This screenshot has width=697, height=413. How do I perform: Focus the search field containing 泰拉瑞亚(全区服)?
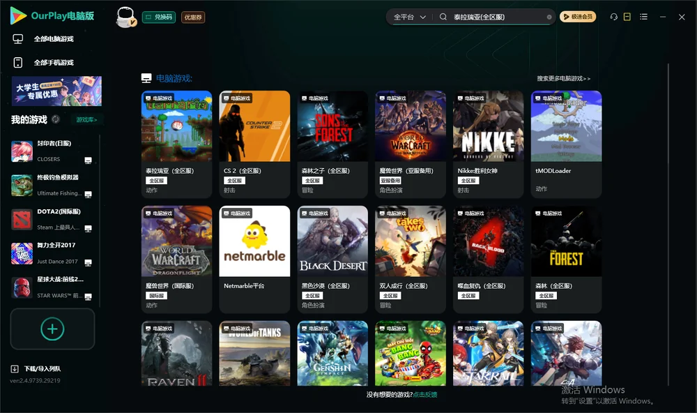click(x=498, y=17)
